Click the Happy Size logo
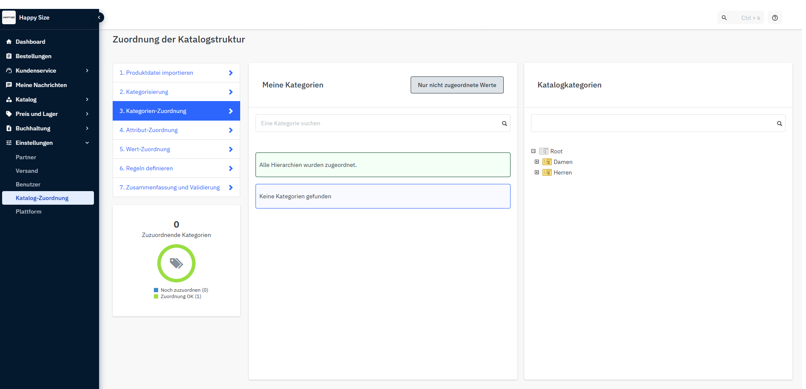Viewport: 806px width, 389px height. click(x=9, y=17)
